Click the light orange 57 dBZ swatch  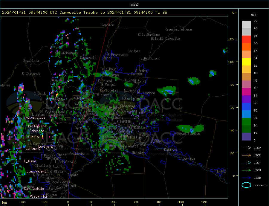(246, 54)
